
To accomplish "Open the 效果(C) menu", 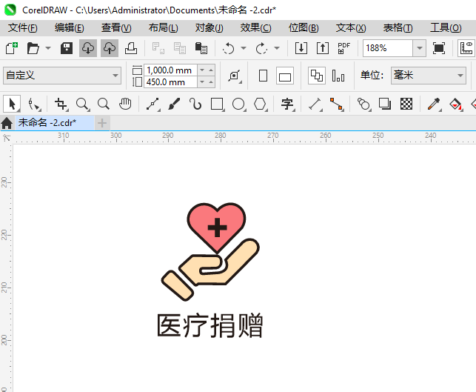I will (x=255, y=28).
